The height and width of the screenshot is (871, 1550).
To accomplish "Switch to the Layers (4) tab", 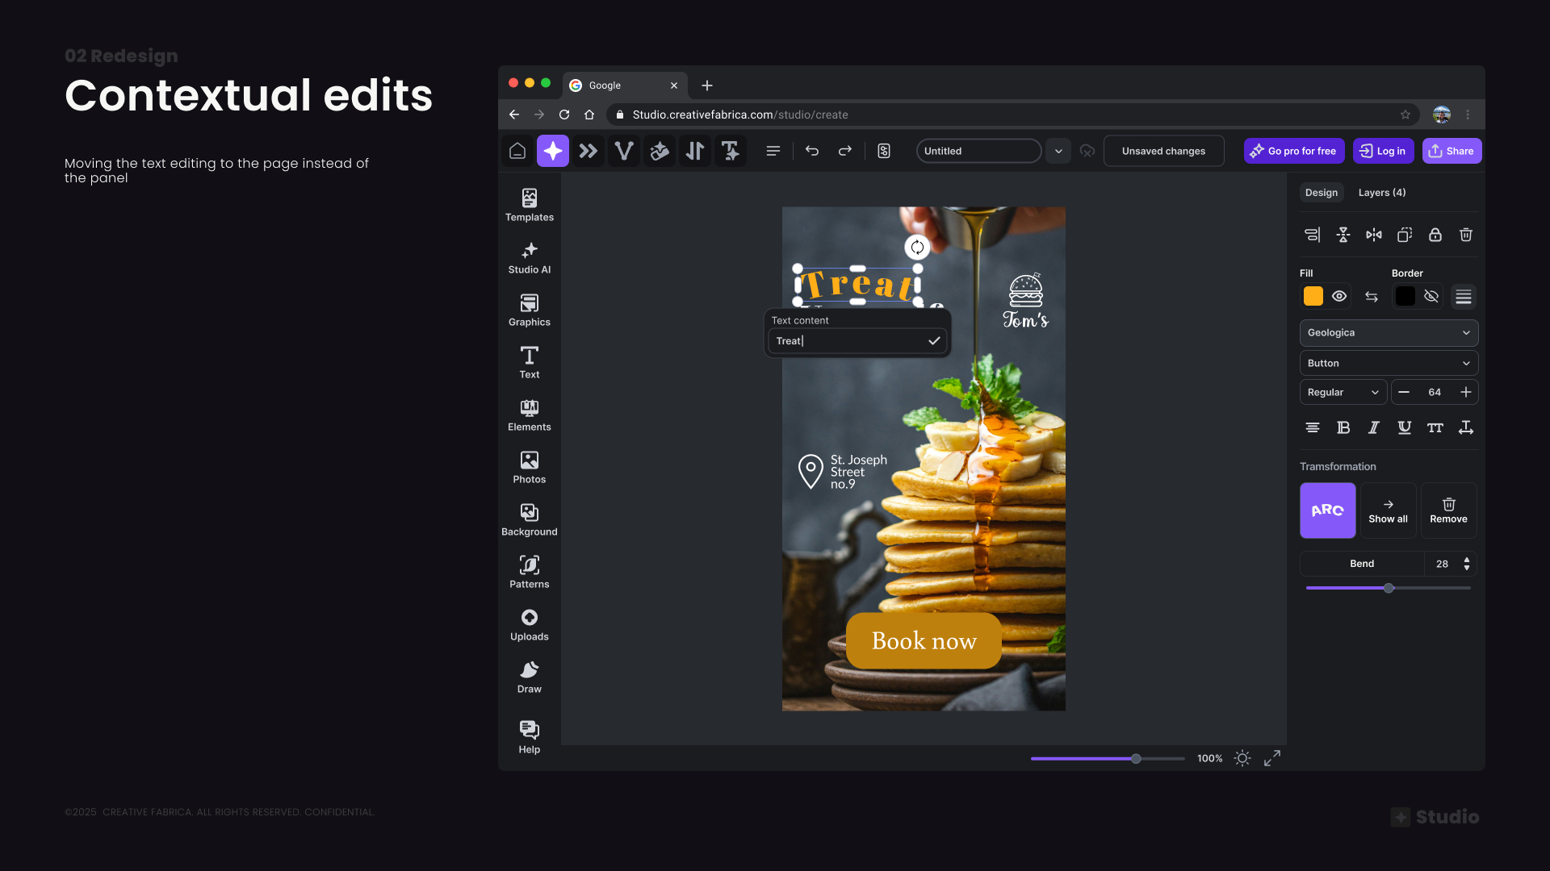I will [x=1380, y=193].
